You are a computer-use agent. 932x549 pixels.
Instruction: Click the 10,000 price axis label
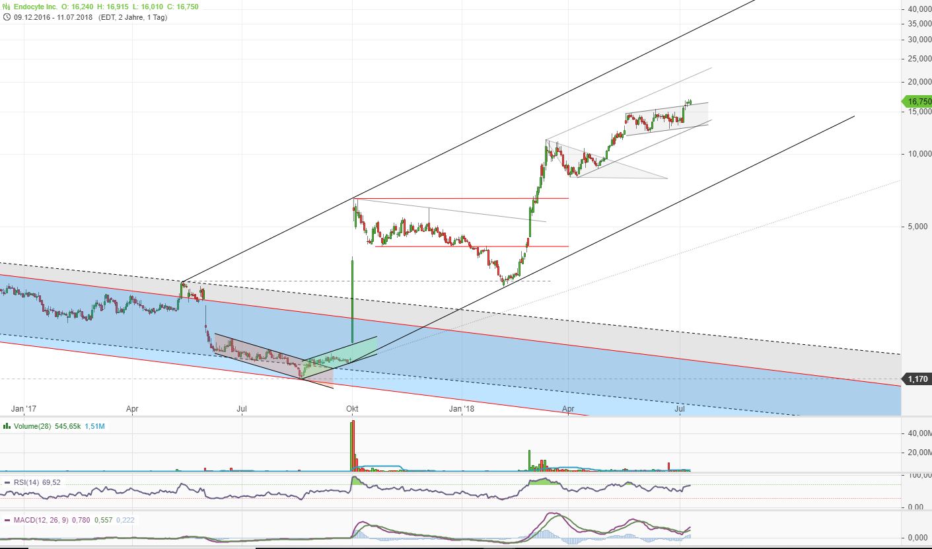(x=919, y=155)
